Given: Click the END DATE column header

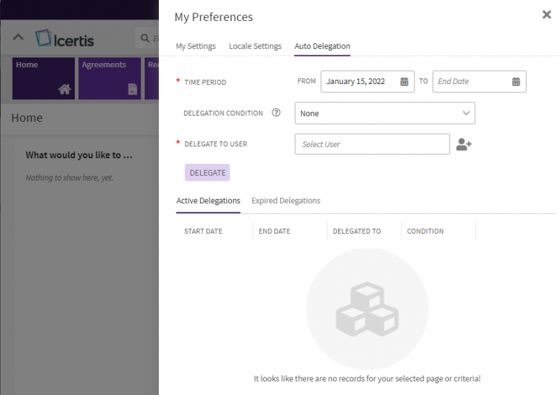Looking at the screenshot, I should (x=274, y=231).
